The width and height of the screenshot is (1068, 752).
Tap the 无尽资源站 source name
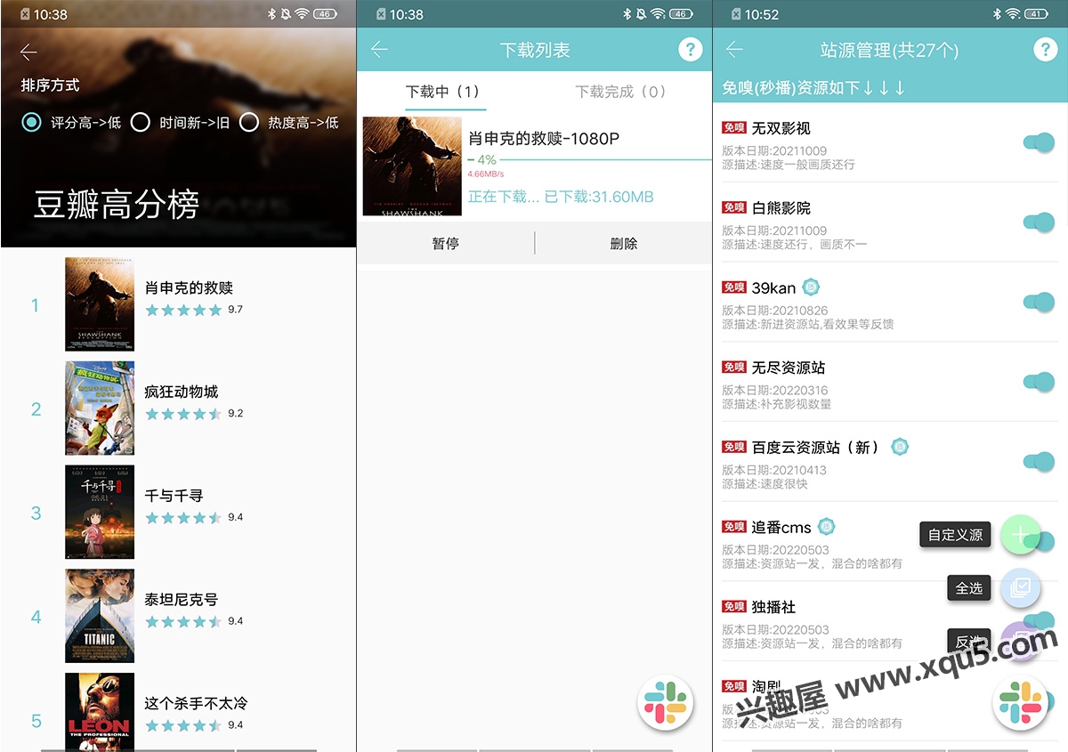(789, 367)
